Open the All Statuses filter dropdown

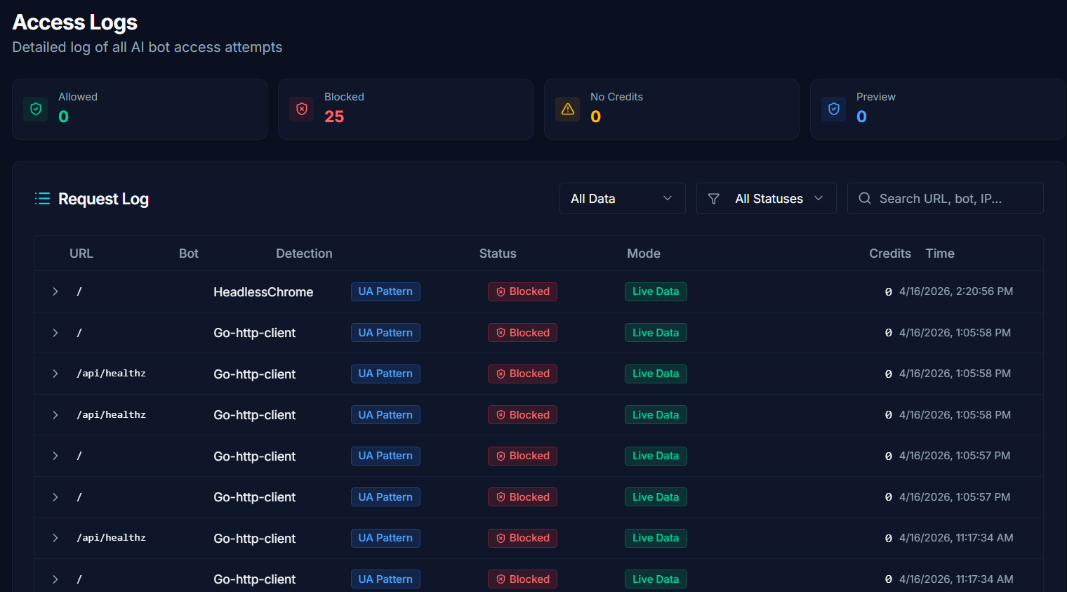coord(767,199)
